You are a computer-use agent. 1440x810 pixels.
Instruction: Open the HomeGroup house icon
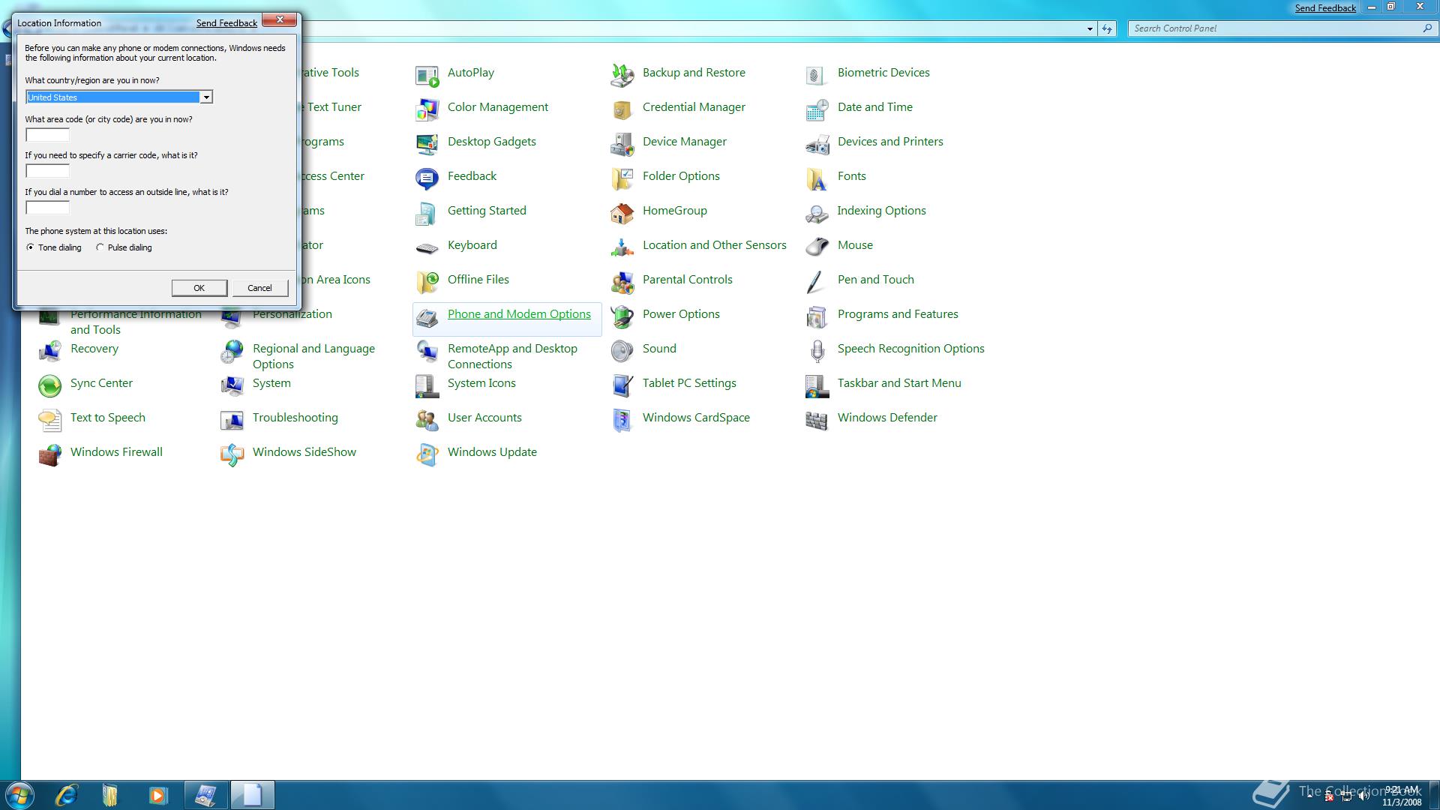tap(622, 213)
